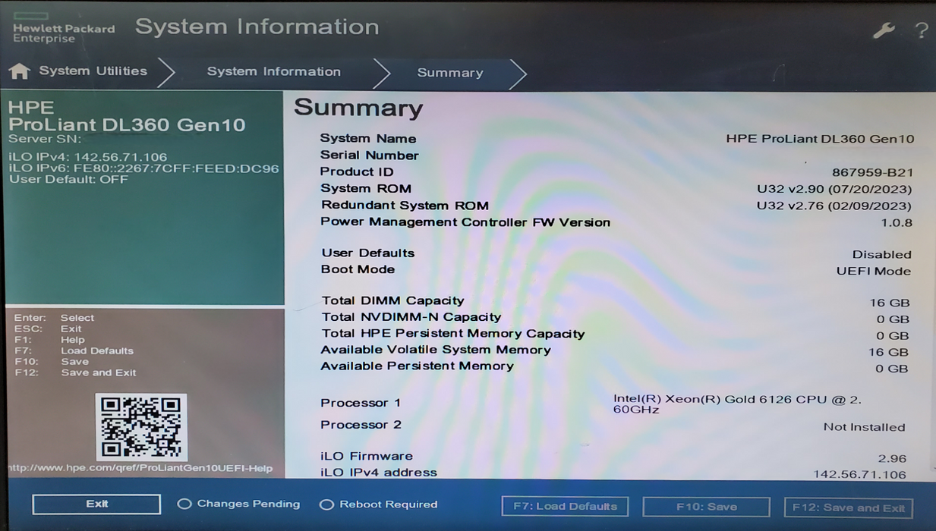This screenshot has width=936, height=531.
Task: Click firmware version value 1.0.8
Action: pos(897,223)
